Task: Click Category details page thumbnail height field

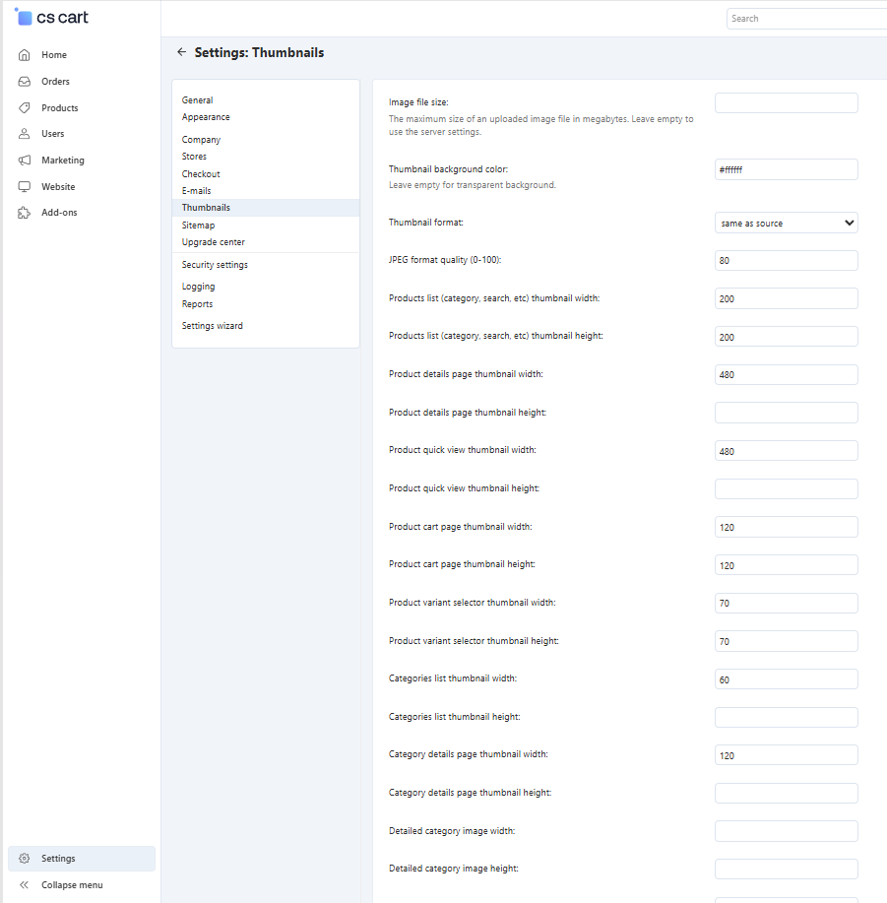Action: pos(787,793)
